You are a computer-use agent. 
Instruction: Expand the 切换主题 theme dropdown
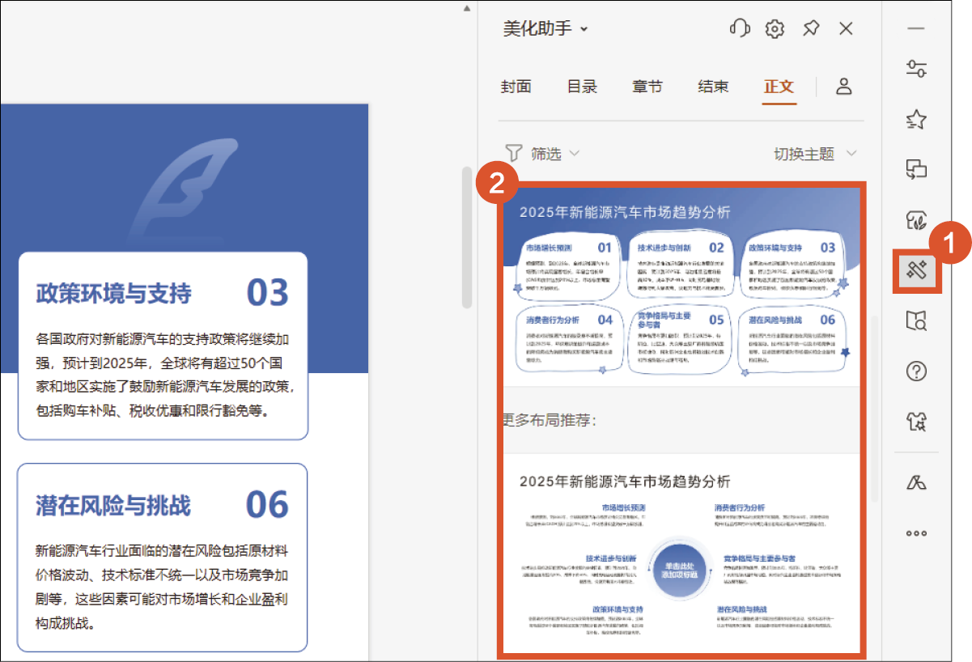click(814, 153)
